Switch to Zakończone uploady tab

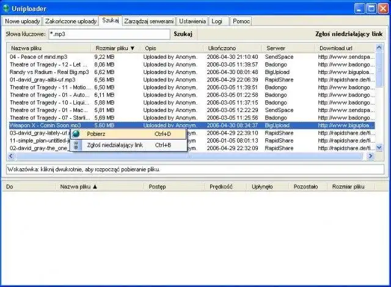click(71, 21)
